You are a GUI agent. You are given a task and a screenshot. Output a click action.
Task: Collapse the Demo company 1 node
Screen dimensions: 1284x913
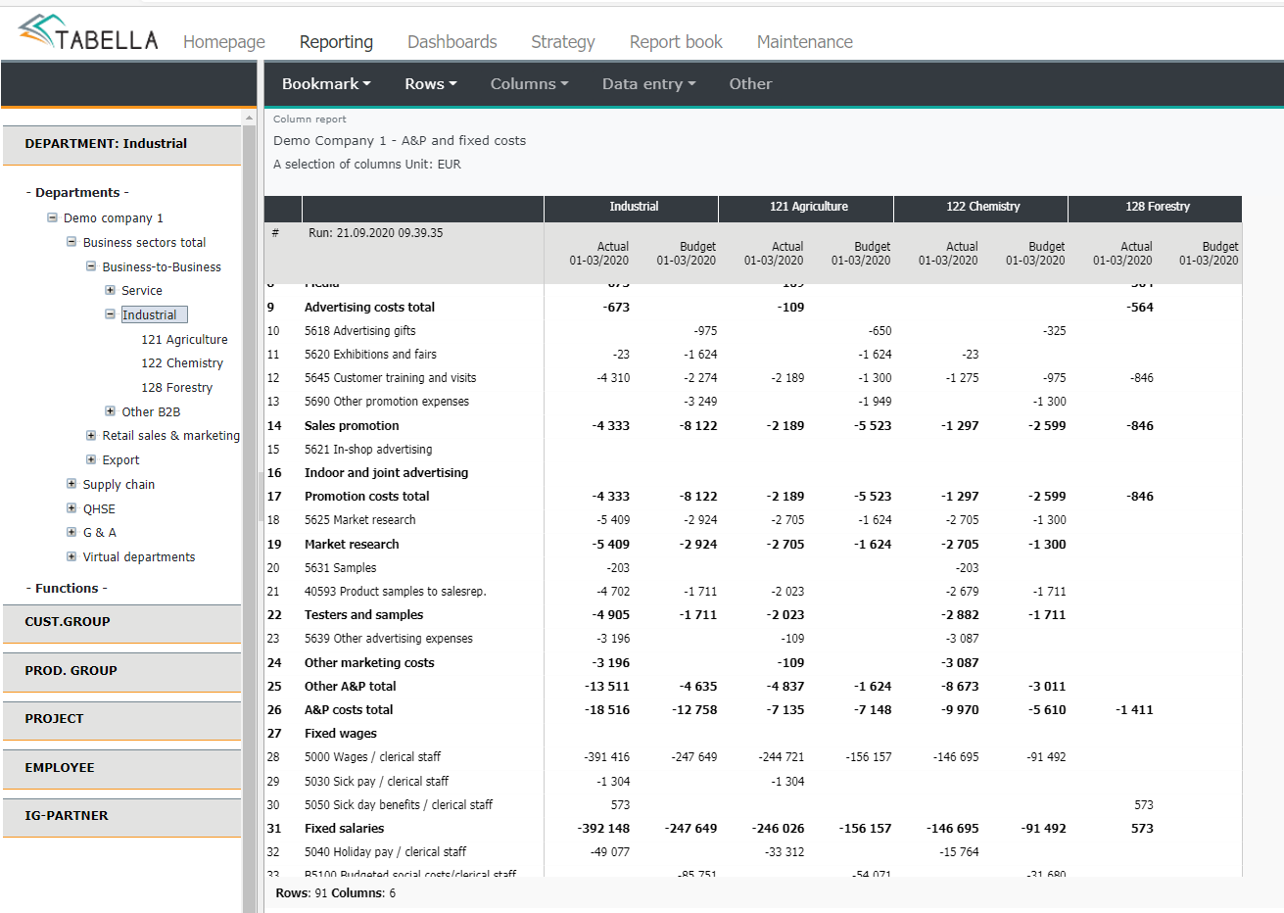[52, 217]
